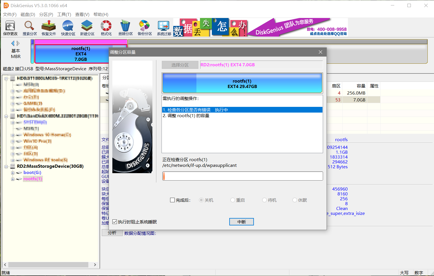Click the 删除分区 (Delete Partition) trash icon

click(125, 28)
